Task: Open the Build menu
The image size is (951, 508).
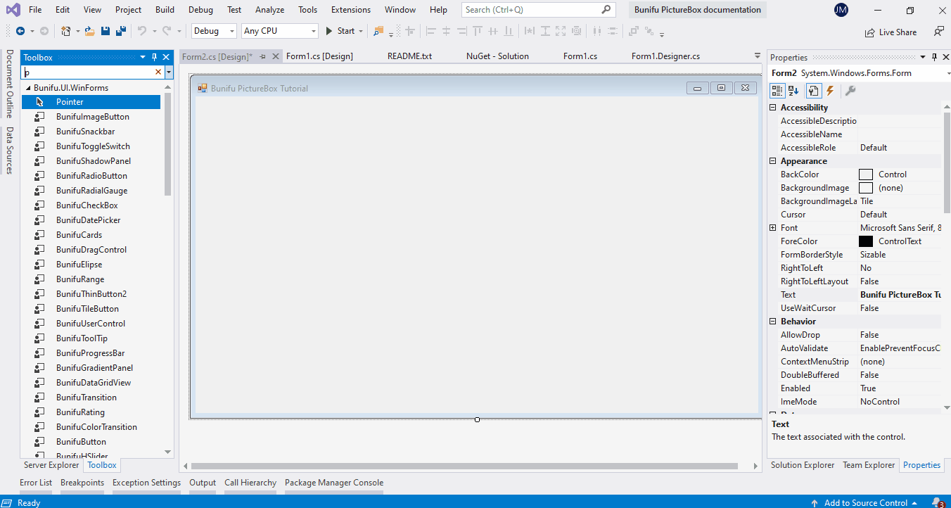Action: point(165,10)
